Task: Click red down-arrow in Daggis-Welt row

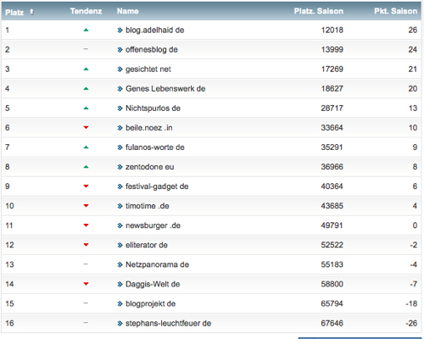Action: (x=86, y=284)
